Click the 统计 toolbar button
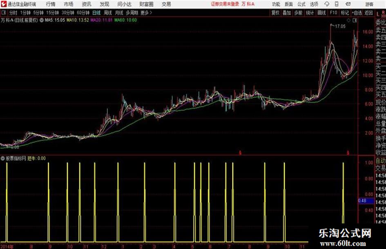The image size is (386, 249). 310,13
